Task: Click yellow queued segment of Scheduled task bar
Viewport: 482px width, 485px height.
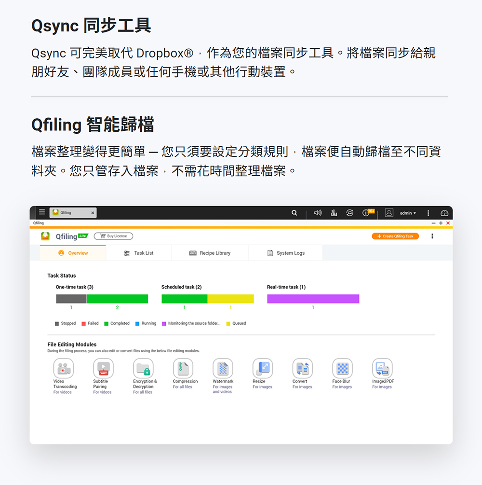Action: tap(231, 299)
